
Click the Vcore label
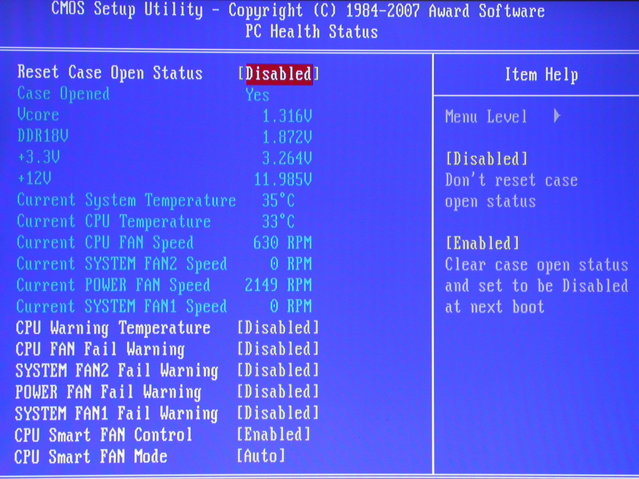tap(38, 115)
